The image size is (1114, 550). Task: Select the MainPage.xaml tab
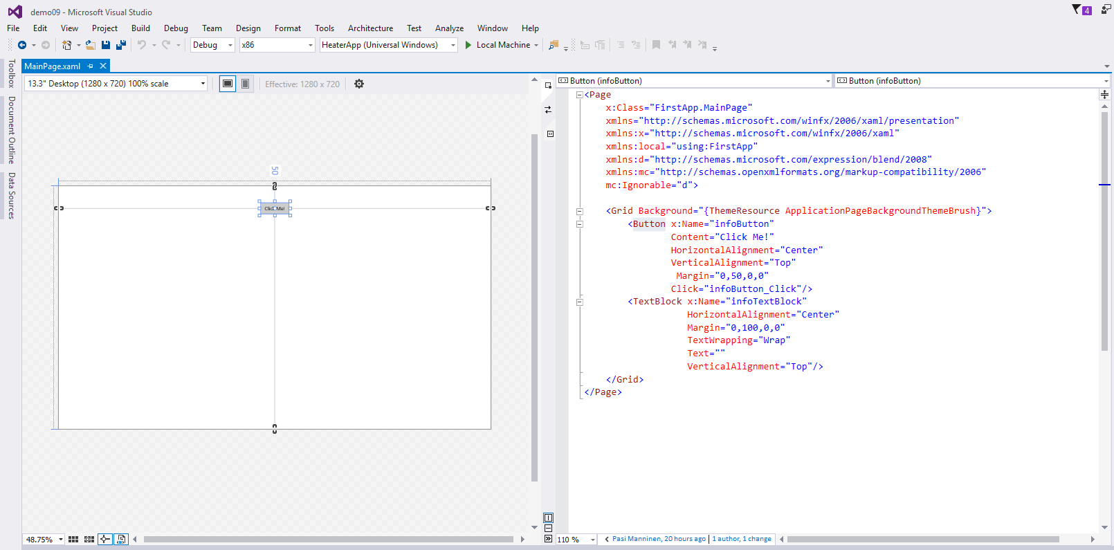[x=53, y=66]
